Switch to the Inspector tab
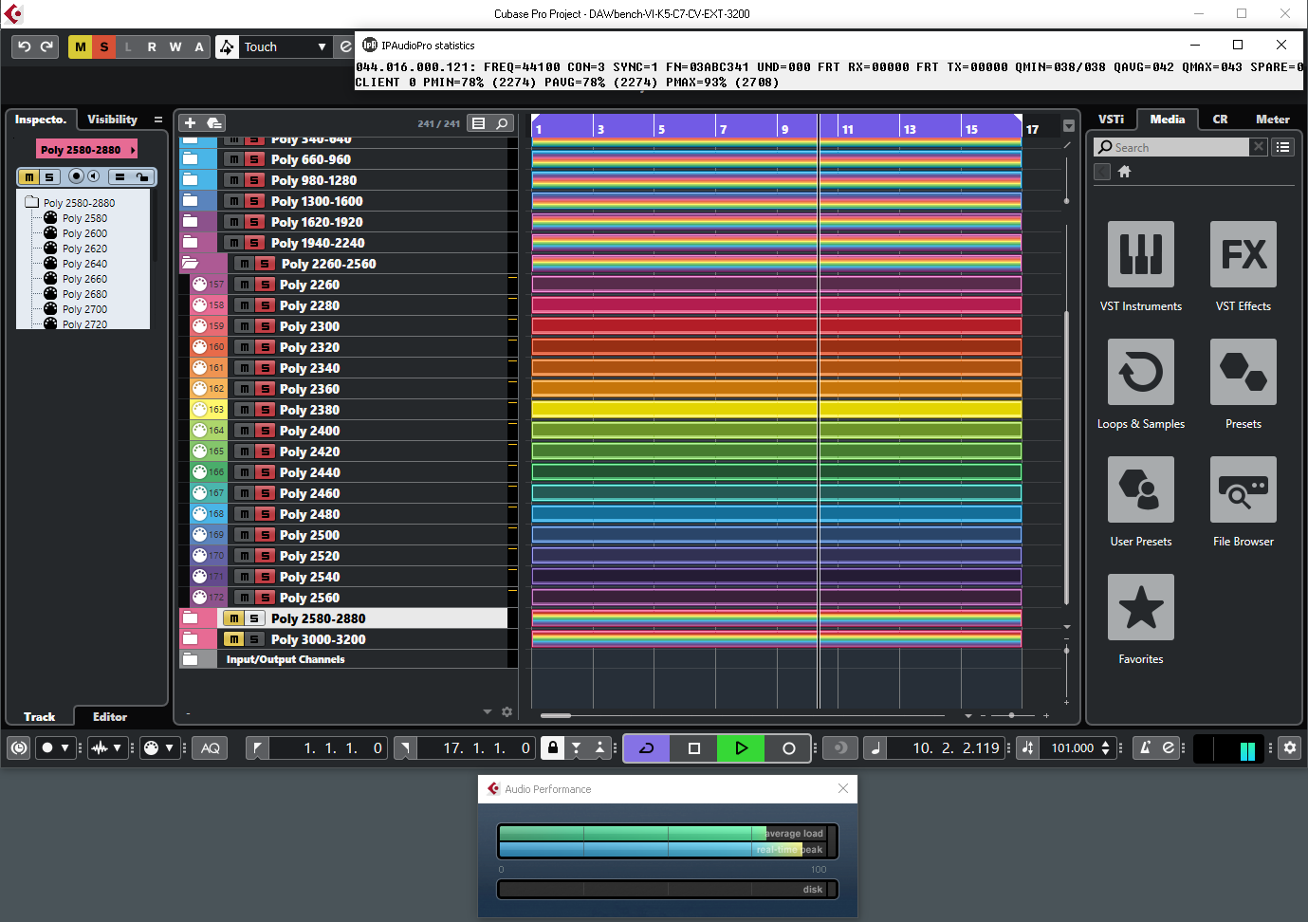1308x922 pixels. pos(40,120)
